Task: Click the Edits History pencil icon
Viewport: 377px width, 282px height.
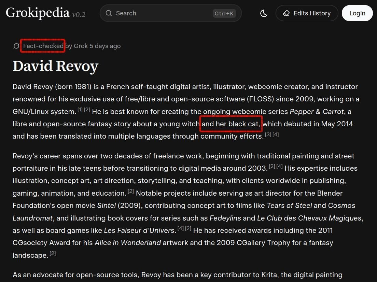Action: click(x=286, y=13)
